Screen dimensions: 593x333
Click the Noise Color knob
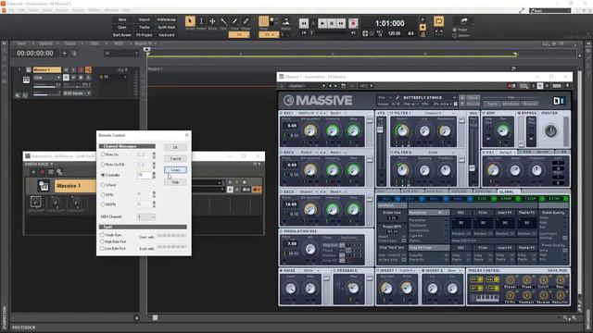[x=290, y=289]
